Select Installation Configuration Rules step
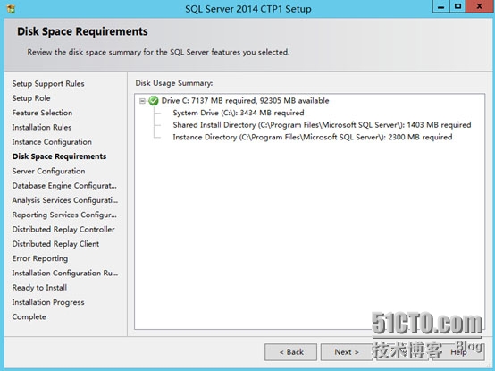The height and width of the screenshot is (371, 495). (x=64, y=274)
